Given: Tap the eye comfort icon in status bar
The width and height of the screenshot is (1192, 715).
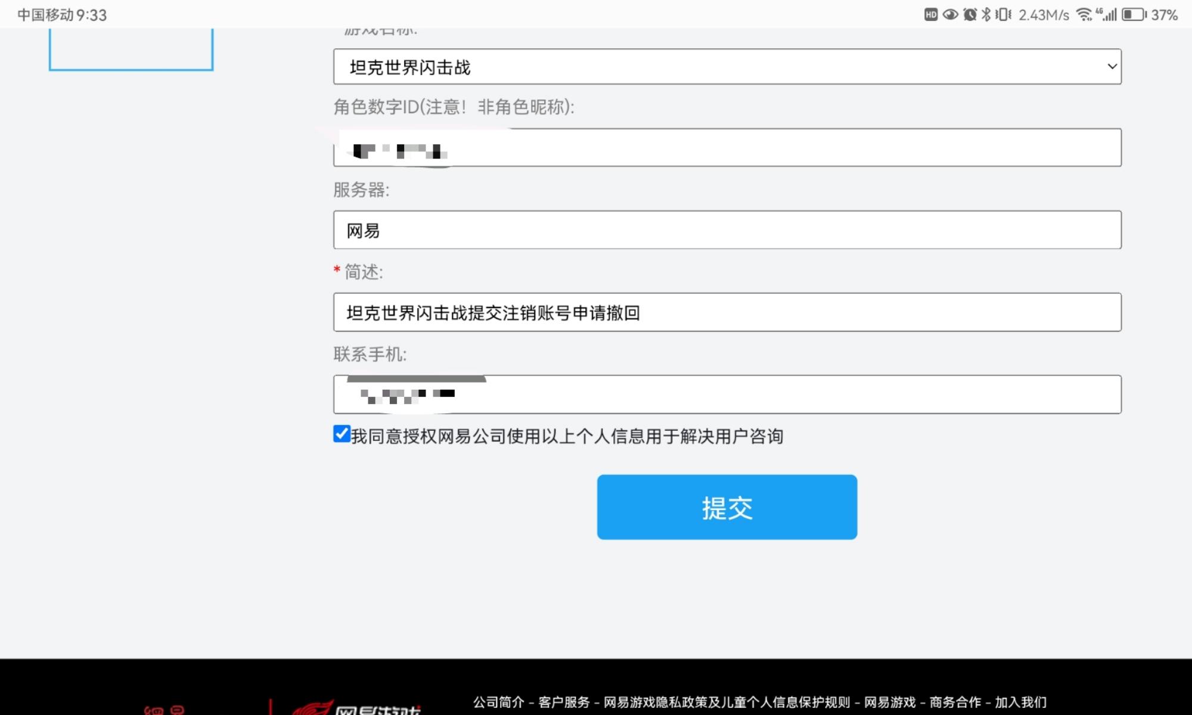Looking at the screenshot, I should [951, 15].
